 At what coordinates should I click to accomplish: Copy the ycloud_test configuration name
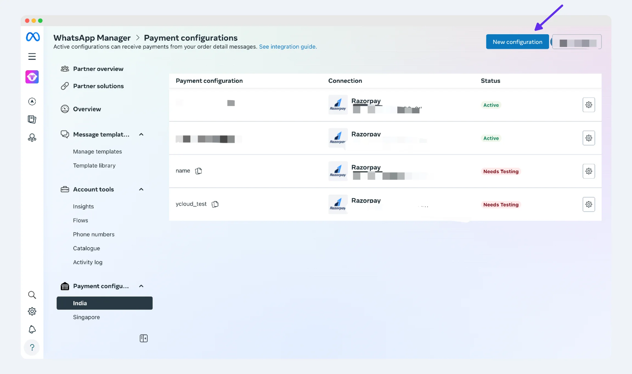(215, 204)
